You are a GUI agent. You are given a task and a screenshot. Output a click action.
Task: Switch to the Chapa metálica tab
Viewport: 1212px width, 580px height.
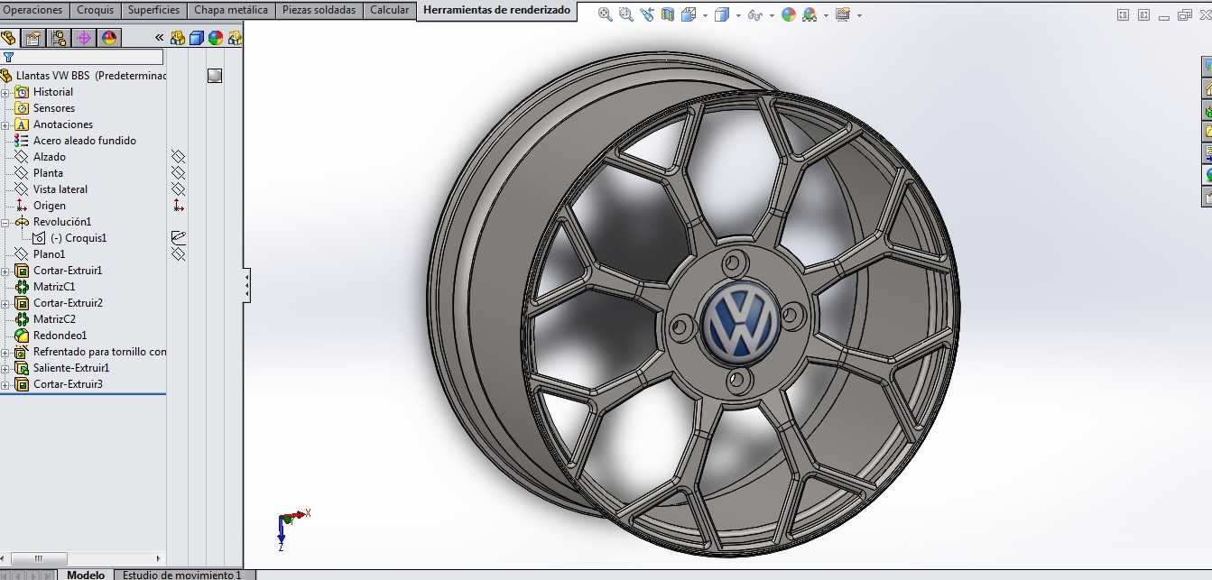tap(231, 10)
